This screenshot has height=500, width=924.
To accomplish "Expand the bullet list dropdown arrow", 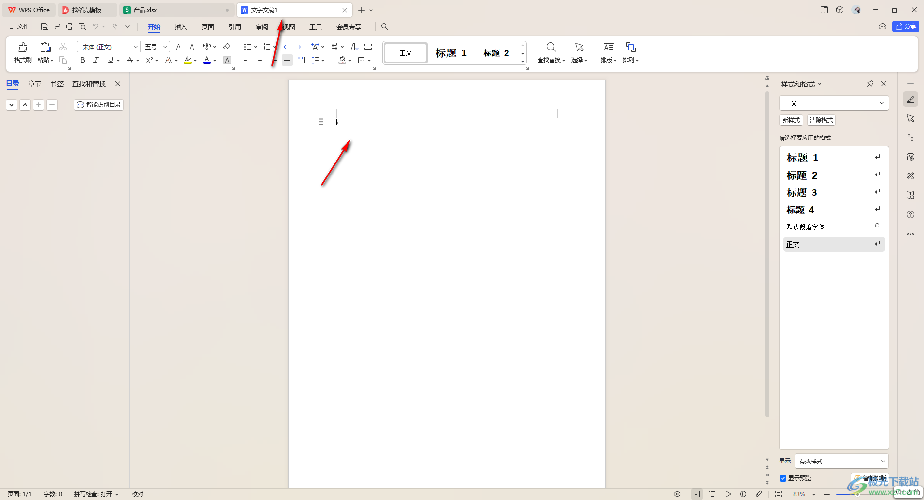I will (x=256, y=47).
